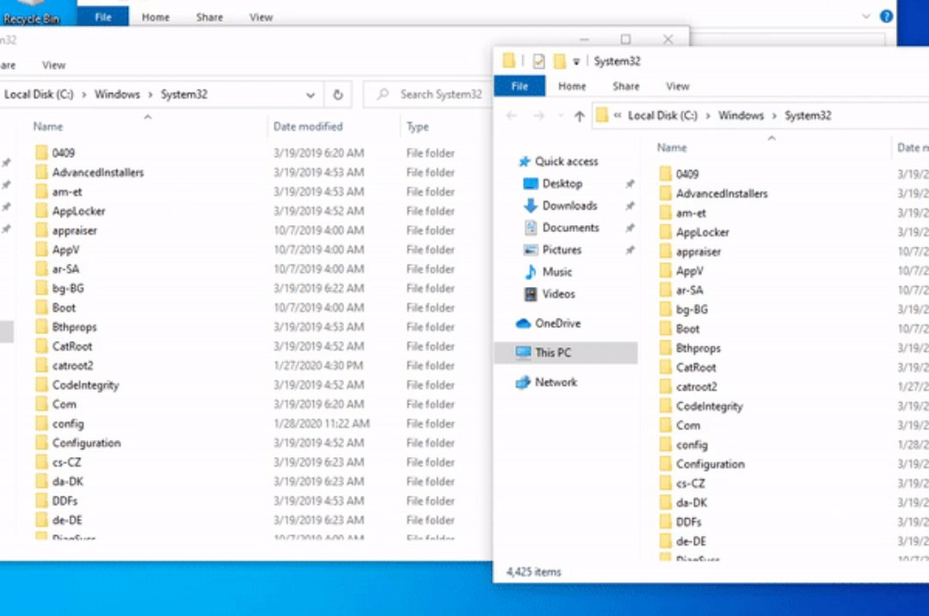Screen dimensions: 929x616
Task: Click Local Disk (C:) breadcrumb in front window
Action: [x=662, y=116]
